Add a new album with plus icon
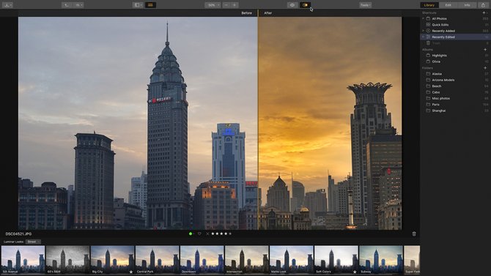Screen dimensions: 491x276 [485, 50]
